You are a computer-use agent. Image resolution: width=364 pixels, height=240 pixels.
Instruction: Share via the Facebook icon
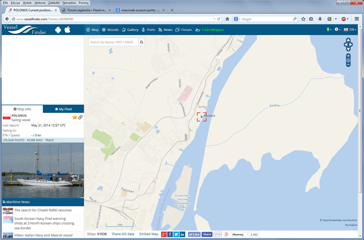tap(170, 234)
